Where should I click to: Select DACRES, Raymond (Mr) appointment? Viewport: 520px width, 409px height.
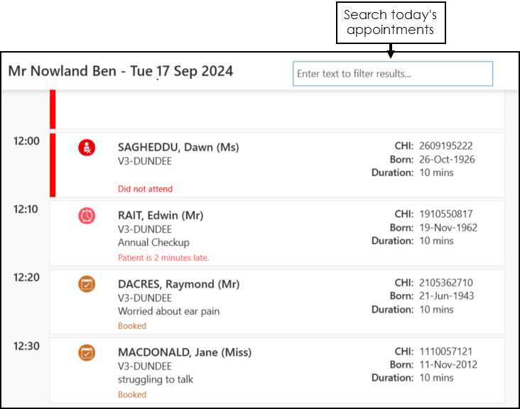[x=178, y=284]
